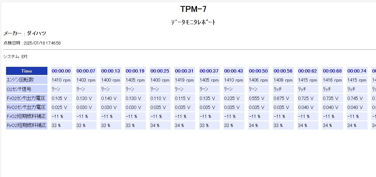Click the 0.555 V front O2 voltage cell
The height and width of the screenshot is (177, 376).
click(x=259, y=98)
